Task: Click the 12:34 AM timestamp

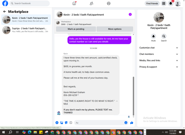Action: [93, 48]
